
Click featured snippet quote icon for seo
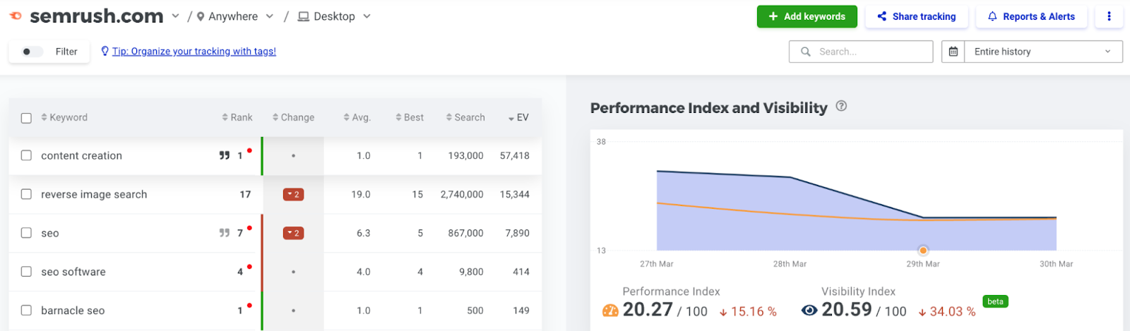pos(225,233)
